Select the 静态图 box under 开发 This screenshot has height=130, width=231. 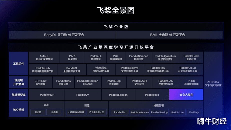click(x=54, y=112)
